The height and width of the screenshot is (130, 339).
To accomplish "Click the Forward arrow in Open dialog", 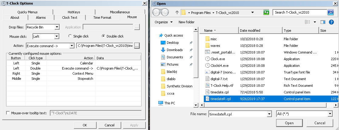I will tap(165, 12).
